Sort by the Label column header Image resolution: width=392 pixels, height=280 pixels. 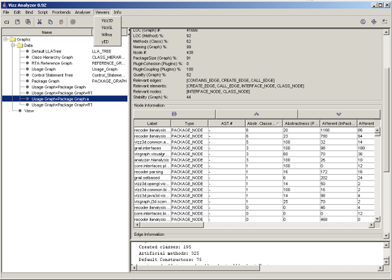point(152,124)
